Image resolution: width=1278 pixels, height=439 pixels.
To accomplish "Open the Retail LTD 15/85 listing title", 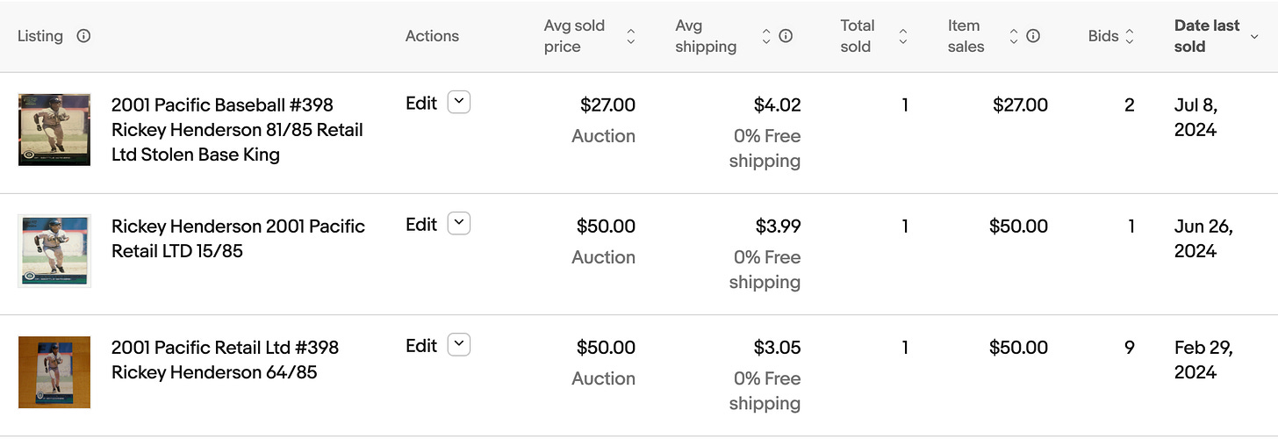I will point(237,238).
